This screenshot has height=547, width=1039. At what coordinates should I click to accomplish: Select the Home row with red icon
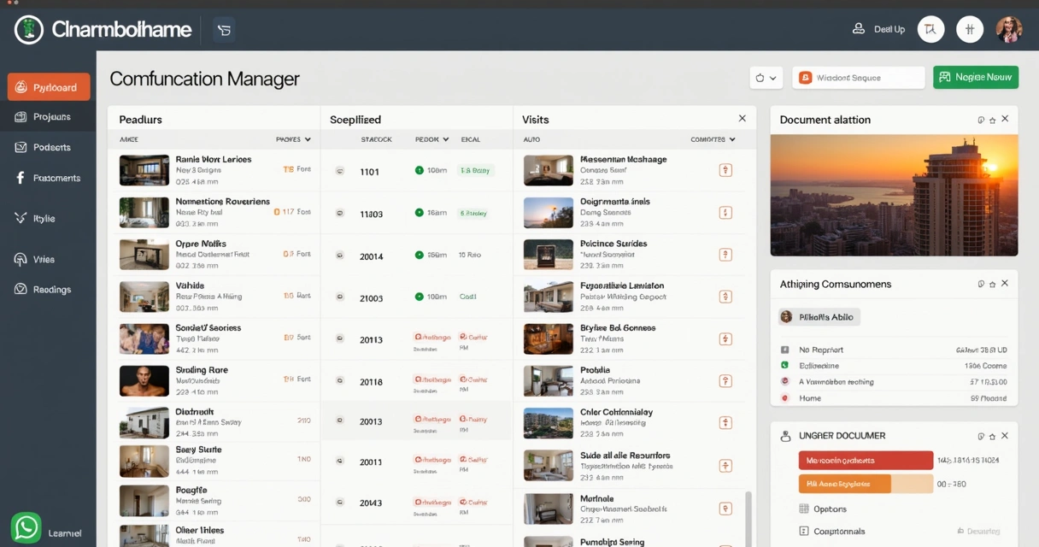pyautogui.click(x=894, y=398)
